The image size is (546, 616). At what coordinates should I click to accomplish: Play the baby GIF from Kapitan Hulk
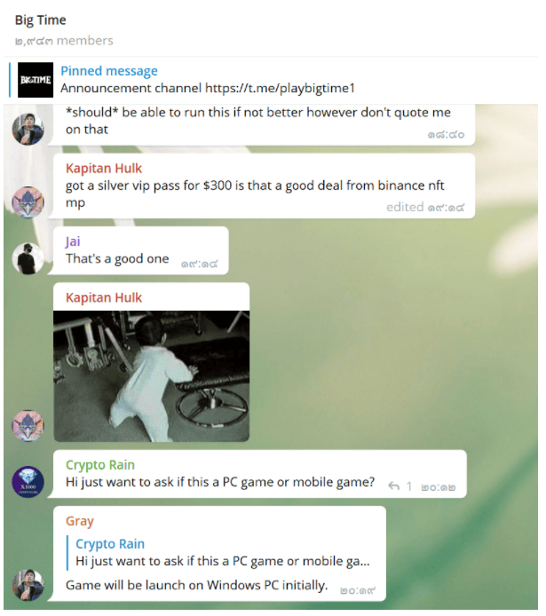pyautogui.click(x=151, y=376)
